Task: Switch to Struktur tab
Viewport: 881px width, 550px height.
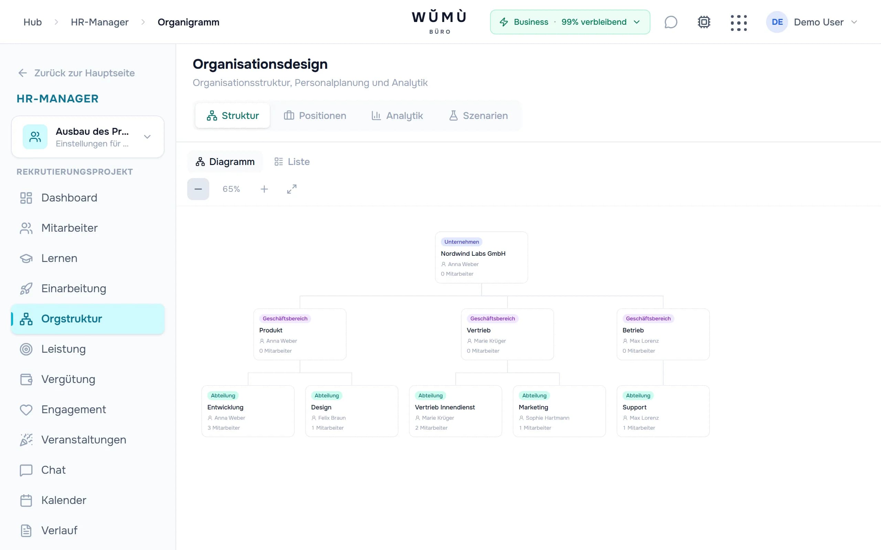Action: click(x=233, y=116)
